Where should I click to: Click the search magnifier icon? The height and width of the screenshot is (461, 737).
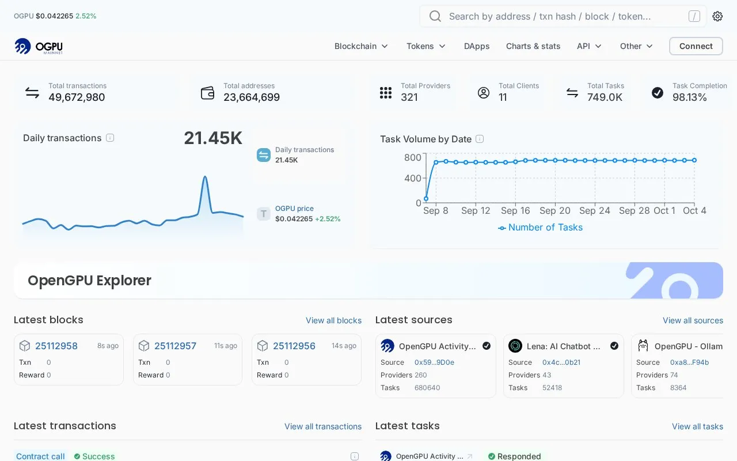click(x=435, y=16)
